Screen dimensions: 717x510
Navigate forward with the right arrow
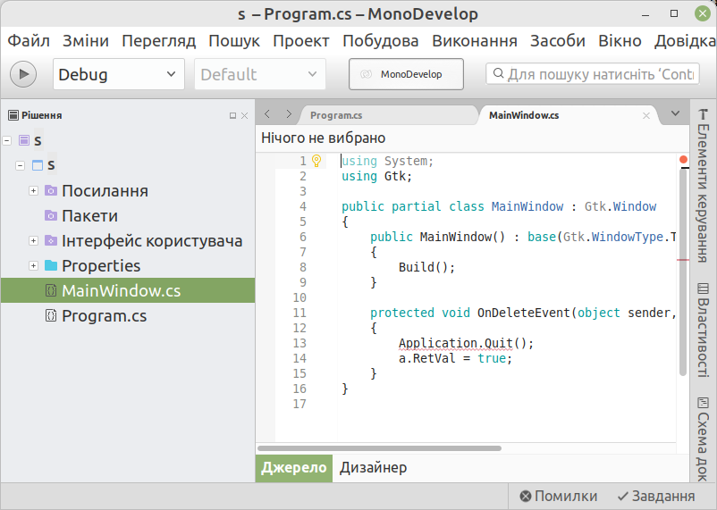289,113
